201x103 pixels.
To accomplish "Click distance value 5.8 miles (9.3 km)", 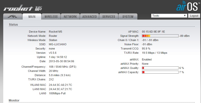I will 60,75.
